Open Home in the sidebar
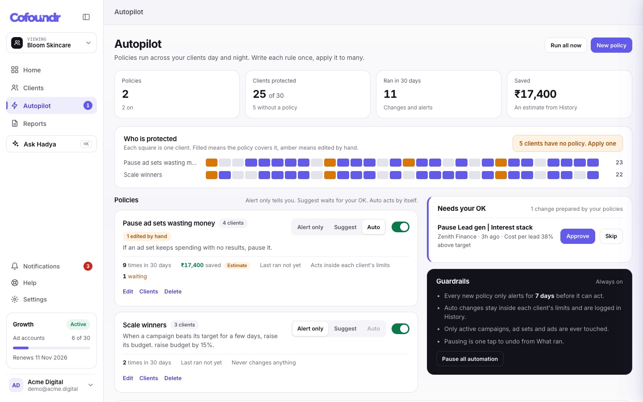643x402 pixels. click(51, 70)
